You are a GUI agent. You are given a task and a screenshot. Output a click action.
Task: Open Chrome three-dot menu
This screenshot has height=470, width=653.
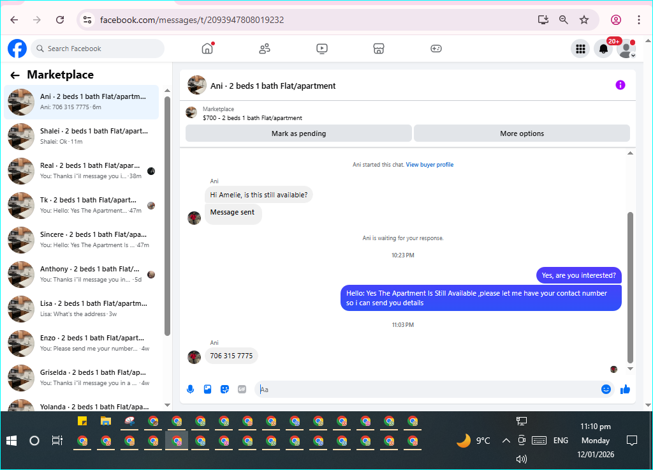pos(639,20)
